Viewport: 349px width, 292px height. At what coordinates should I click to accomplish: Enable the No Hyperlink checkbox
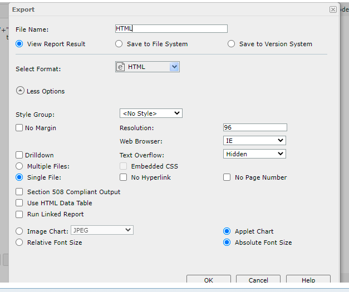pos(124,177)
